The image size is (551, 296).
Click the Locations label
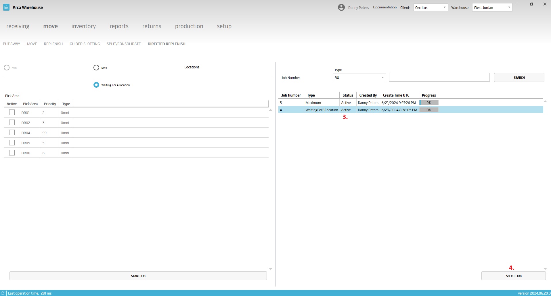192,67
